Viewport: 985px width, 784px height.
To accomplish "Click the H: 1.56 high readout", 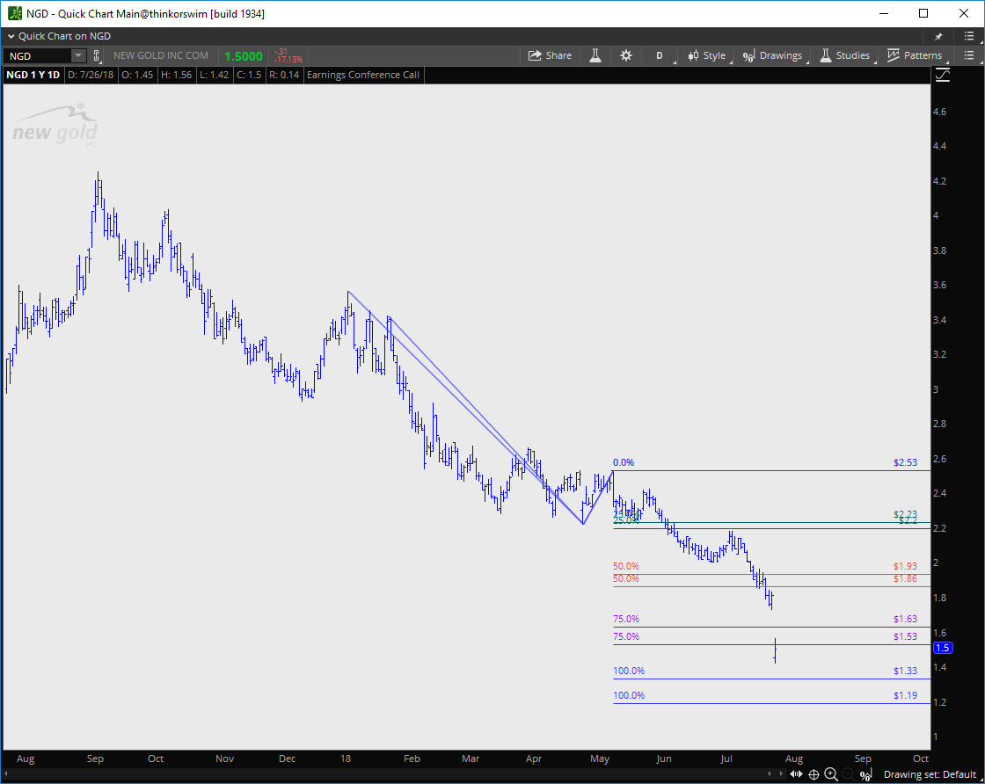I will tap(177, 75).
